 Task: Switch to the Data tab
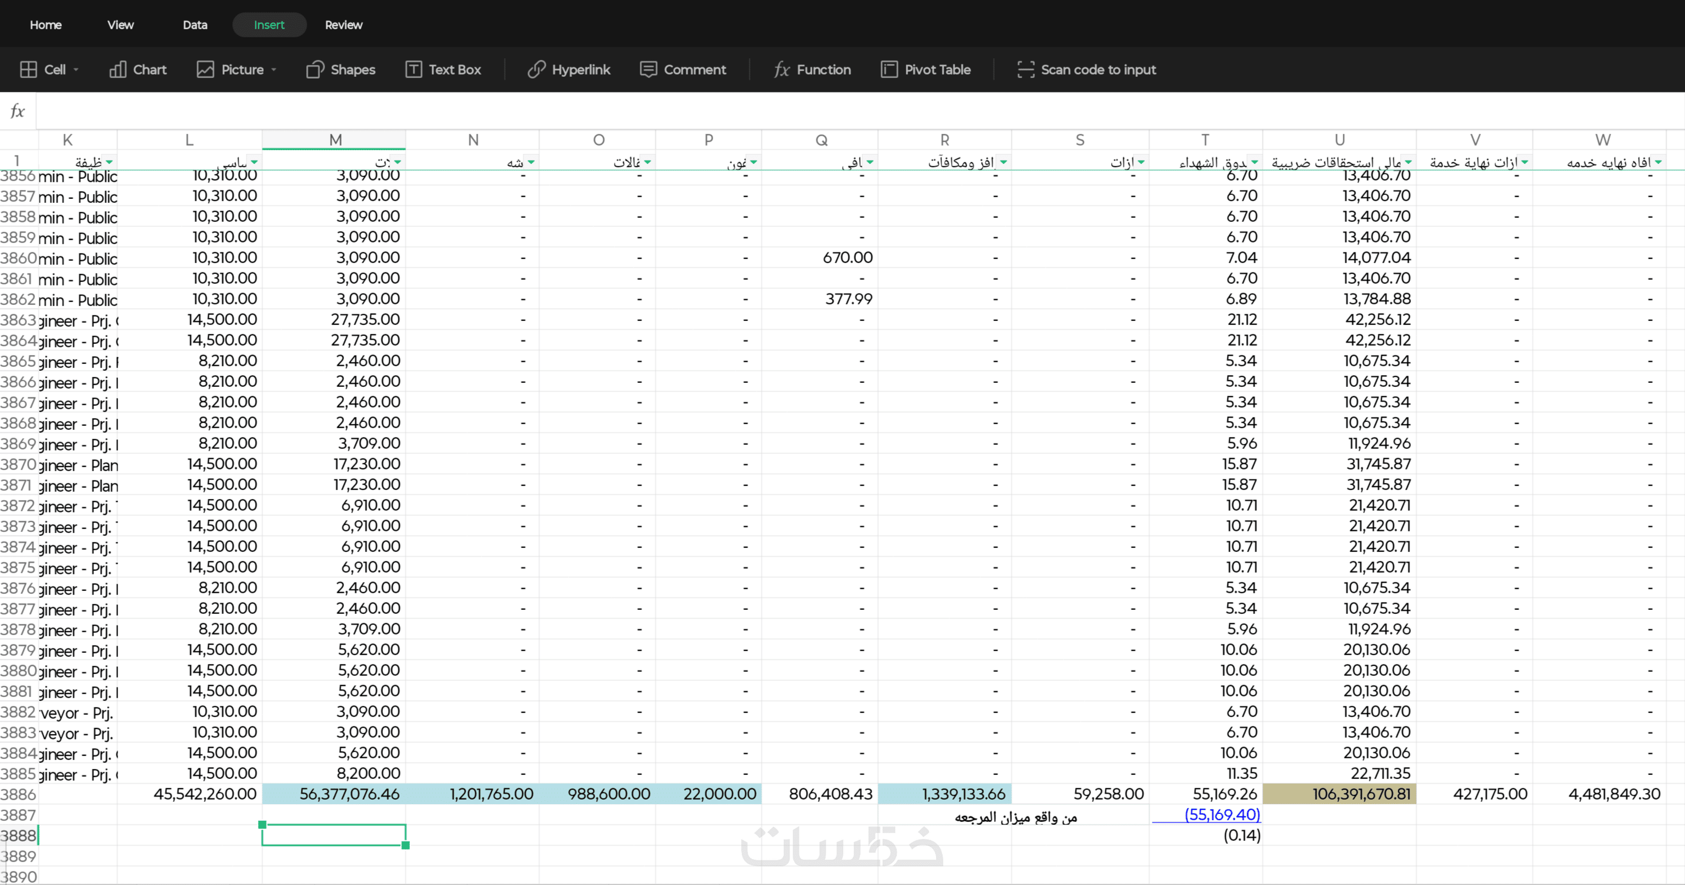[195, 25]
